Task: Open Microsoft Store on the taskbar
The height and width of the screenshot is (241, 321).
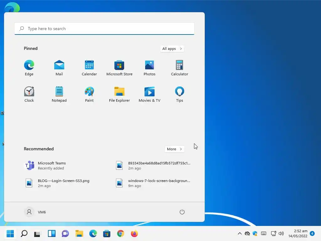Action: (107, 233)
